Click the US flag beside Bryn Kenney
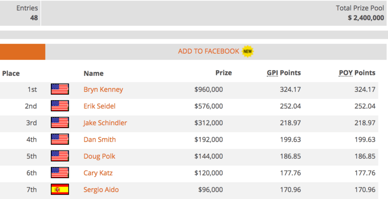Image resolution: width=388 pixels, height=199 pixels. click(60, 89)
